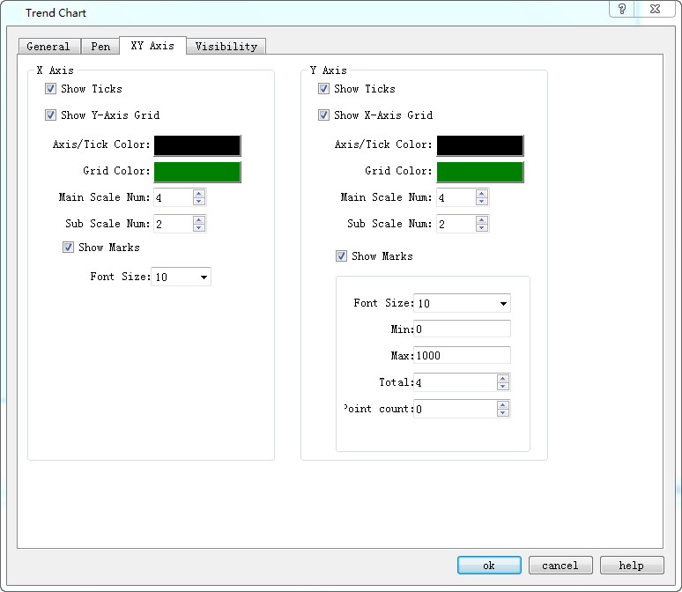This screenshot has width=682, height=592.
Task: Increase X Axis Sub Scale Num
Action: click(x=199, y=220)
